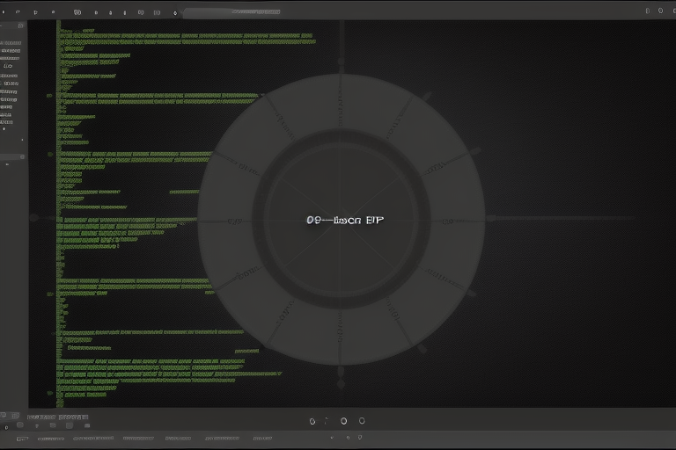Click the middle icon in top-right corner group

660,11
